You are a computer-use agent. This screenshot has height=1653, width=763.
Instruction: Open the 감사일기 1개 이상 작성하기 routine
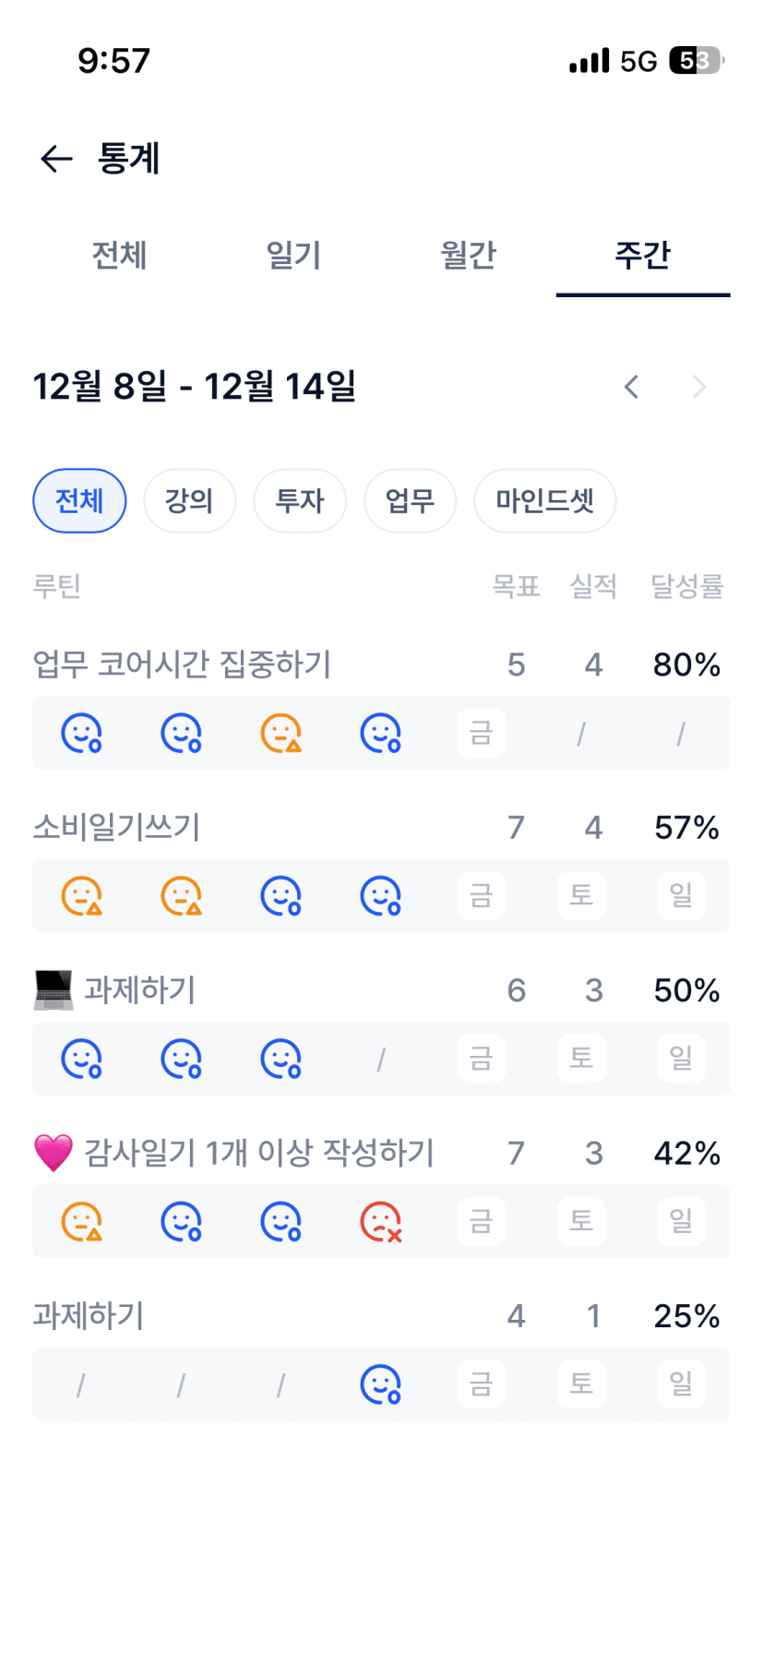tap(258, 1153)
